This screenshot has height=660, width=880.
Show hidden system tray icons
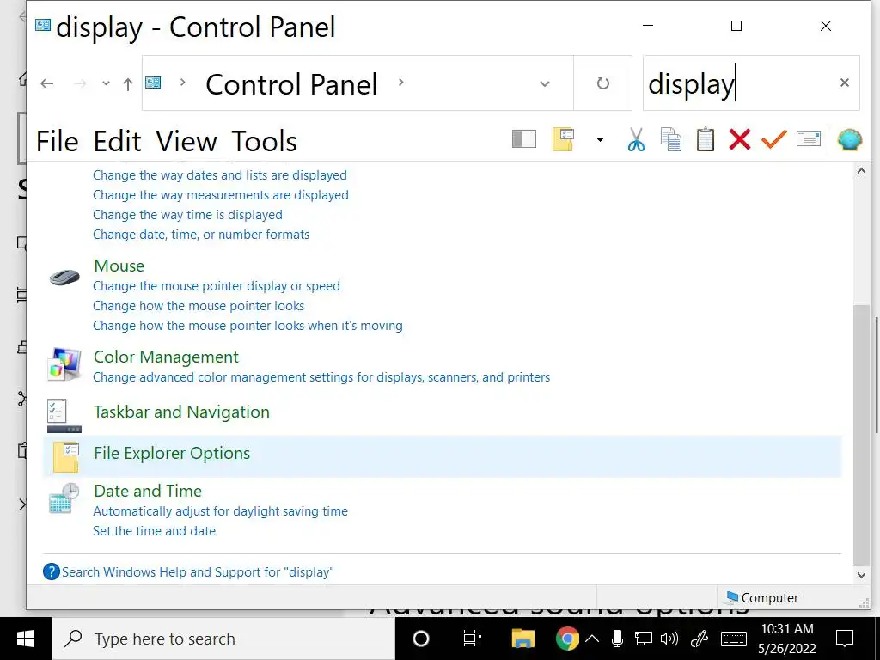(x=591, y=639)
